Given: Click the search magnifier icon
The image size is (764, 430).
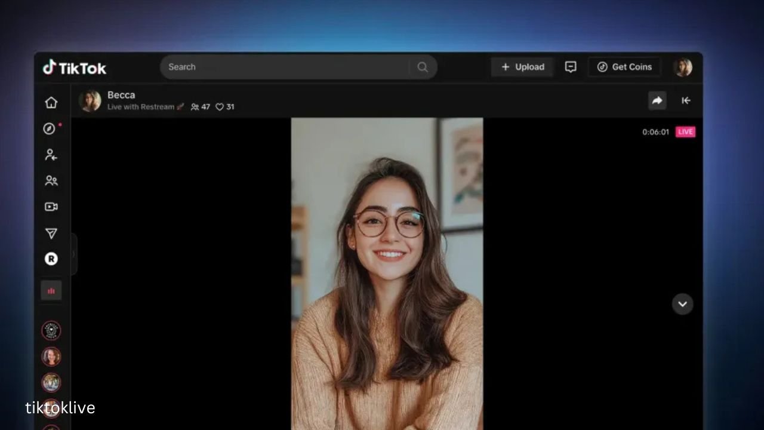Looking at the screenshot, I should 423,67.
